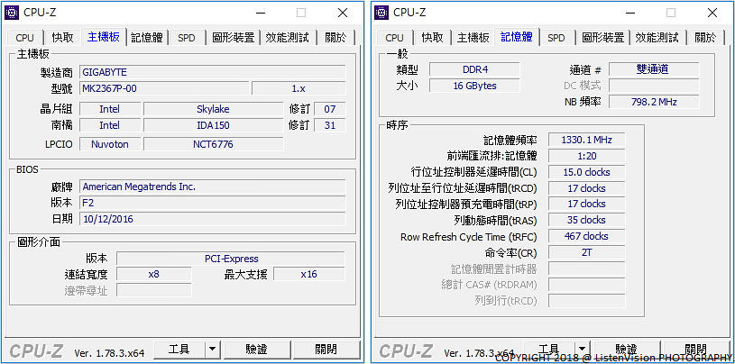735x364 pixels.
Task: Click IDA150 southbridge value
Action: [213, 125]
